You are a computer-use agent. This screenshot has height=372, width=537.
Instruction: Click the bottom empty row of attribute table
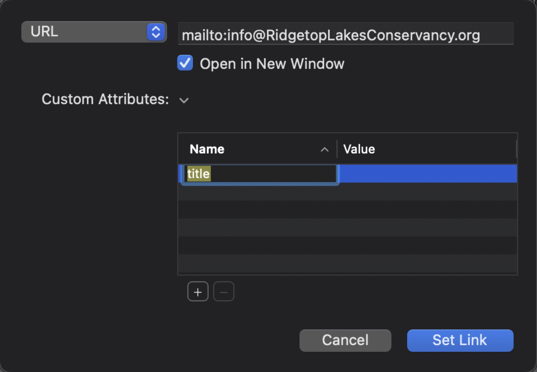(x=348, y=263)
